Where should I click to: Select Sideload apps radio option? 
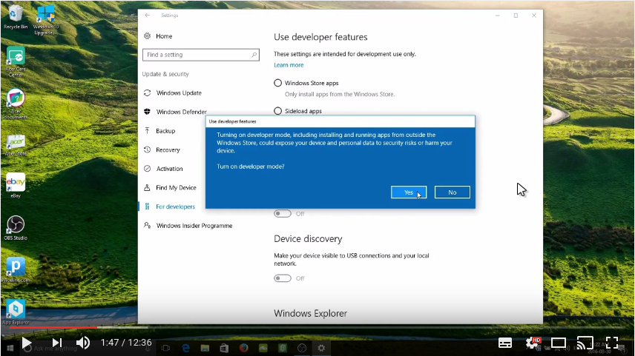pyautogui.click(x=277, y=111)
